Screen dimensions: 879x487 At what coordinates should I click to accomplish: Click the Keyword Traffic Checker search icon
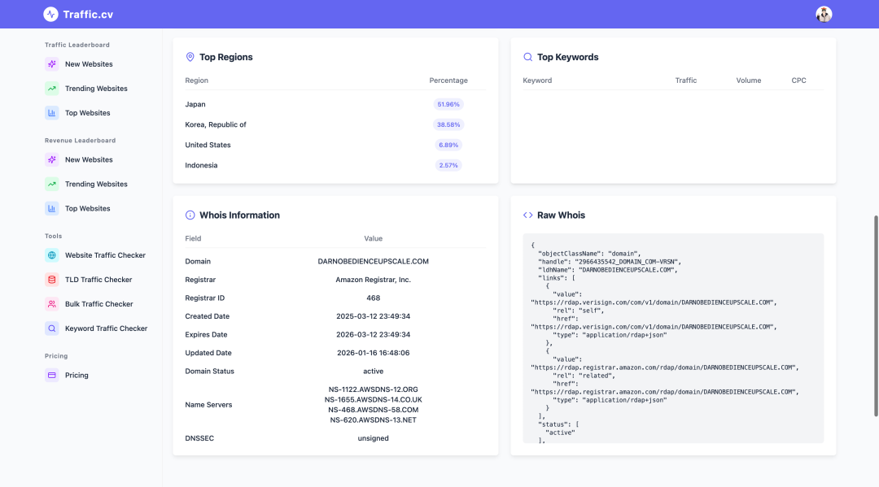[x=51, y=328]
